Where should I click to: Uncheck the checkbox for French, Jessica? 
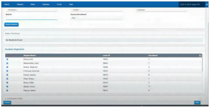click(x=7, y=75)
